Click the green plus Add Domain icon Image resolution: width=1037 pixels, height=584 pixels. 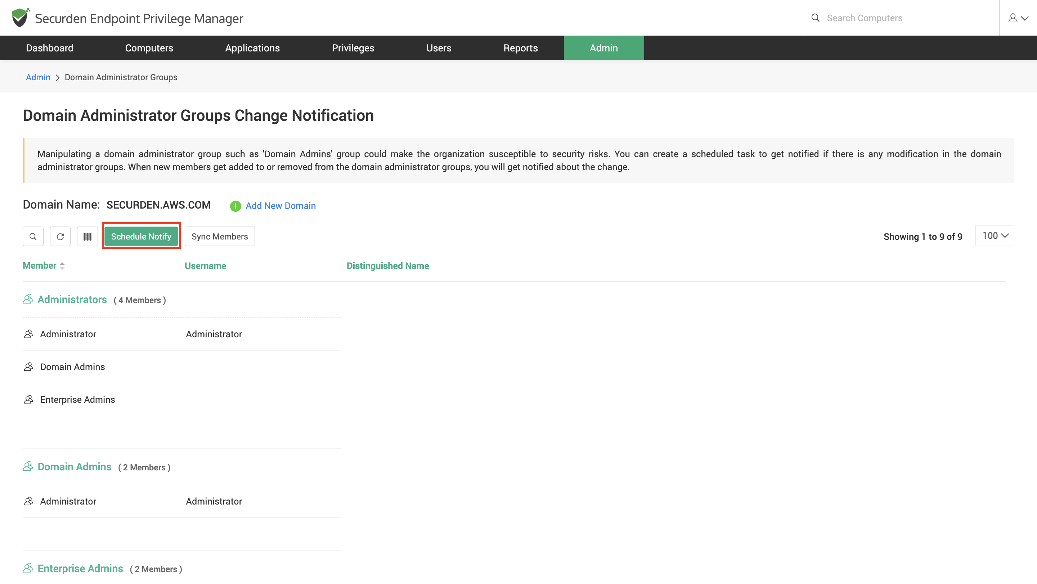coord(235,206)
